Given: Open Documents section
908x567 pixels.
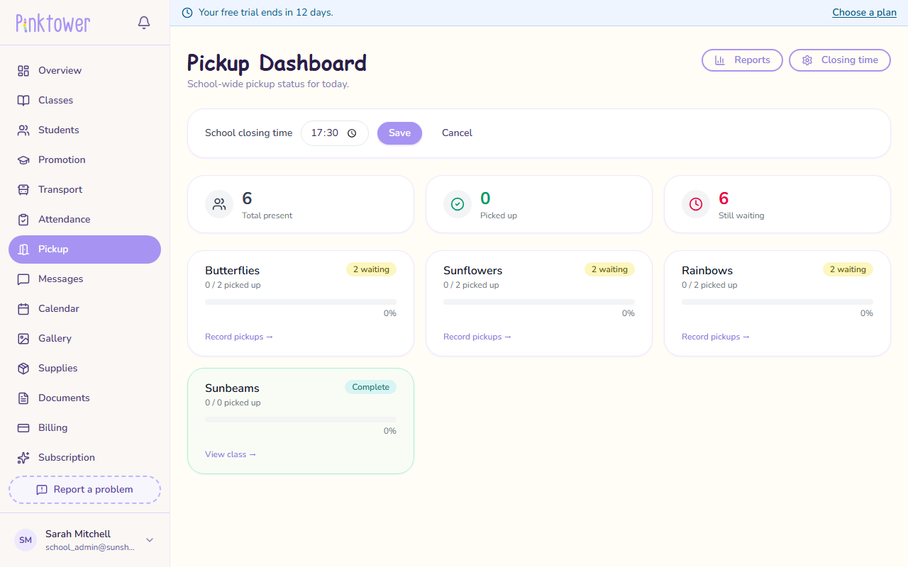Looking at the screenshot, I should click(84, 398).
